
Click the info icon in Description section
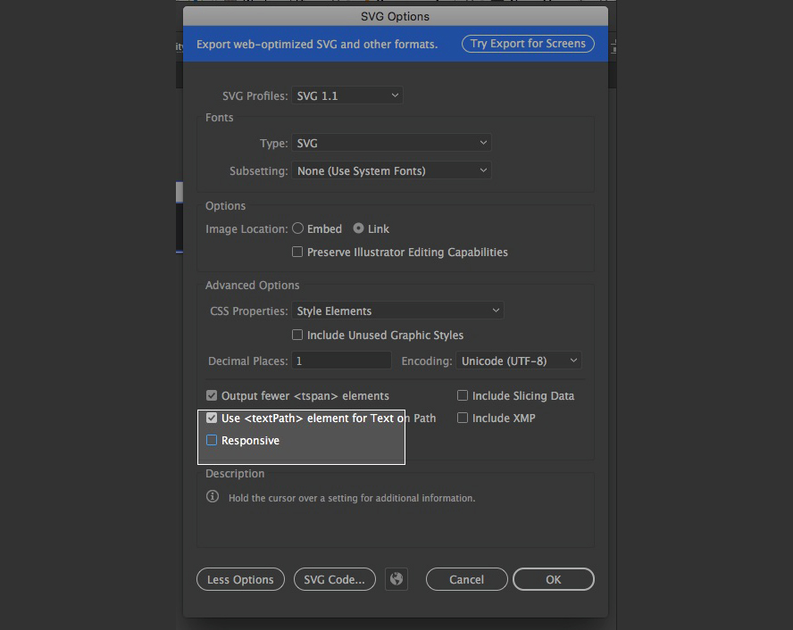coord(213,497)
